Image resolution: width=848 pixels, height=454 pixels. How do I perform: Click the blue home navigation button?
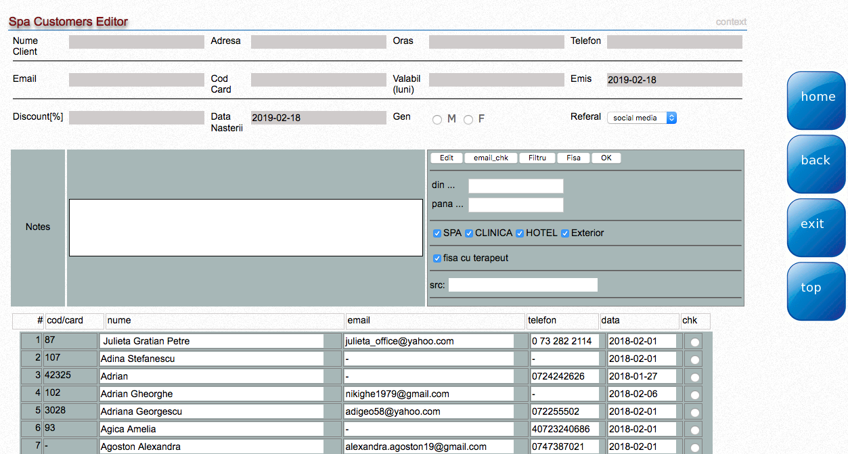coord(817,100)
